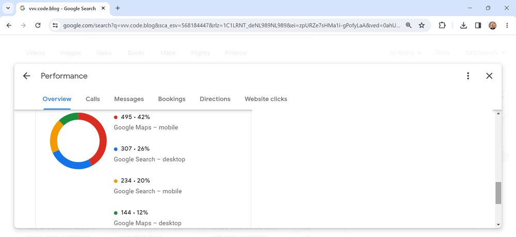View site information icon in address bar
The height and width of the screenshot is (237, 516).
click(55, 25)
